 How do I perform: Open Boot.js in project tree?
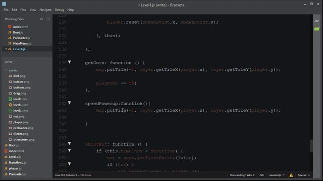point(14,145)
